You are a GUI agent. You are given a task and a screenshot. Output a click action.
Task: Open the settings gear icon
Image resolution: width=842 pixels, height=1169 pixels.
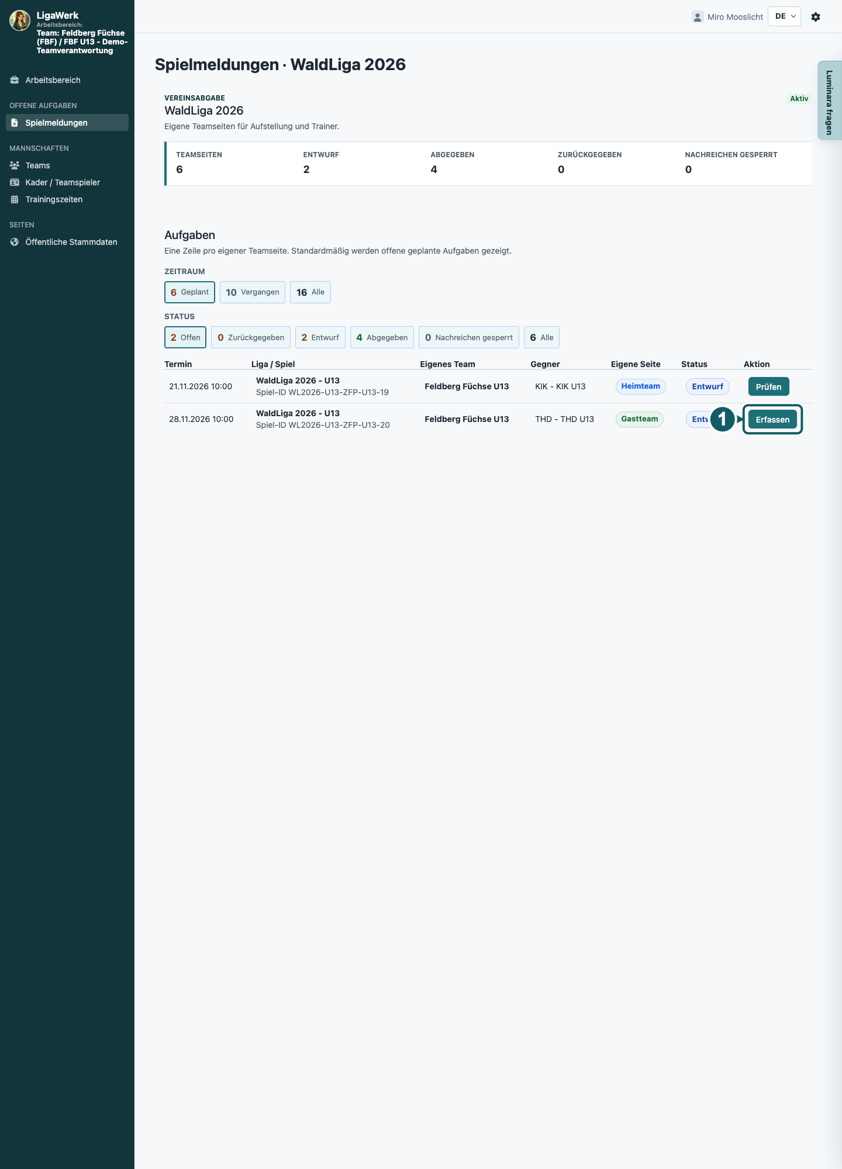point(816,17)
